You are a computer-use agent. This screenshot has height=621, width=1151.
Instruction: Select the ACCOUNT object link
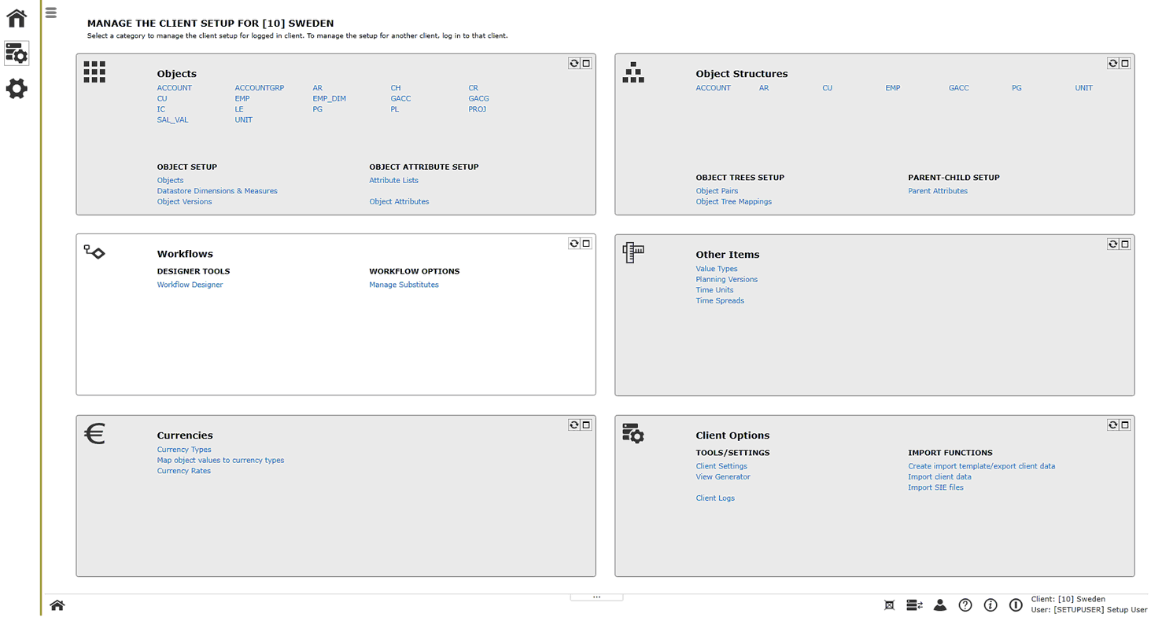[173, 87]
